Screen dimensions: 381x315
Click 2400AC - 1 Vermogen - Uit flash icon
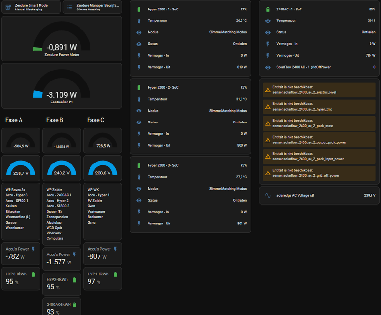coord(268,56)
